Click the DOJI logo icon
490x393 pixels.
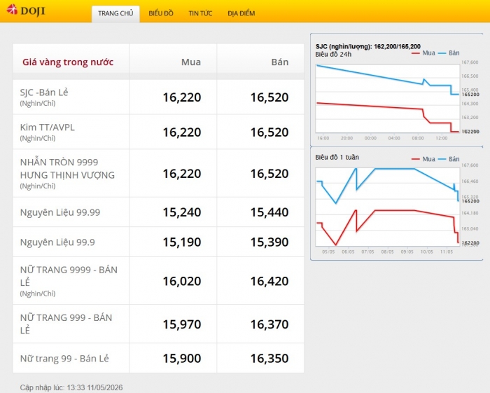point(12,10)
